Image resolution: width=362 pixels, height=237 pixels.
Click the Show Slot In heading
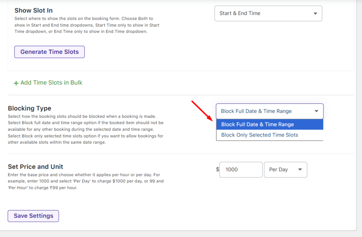[34, 11]
